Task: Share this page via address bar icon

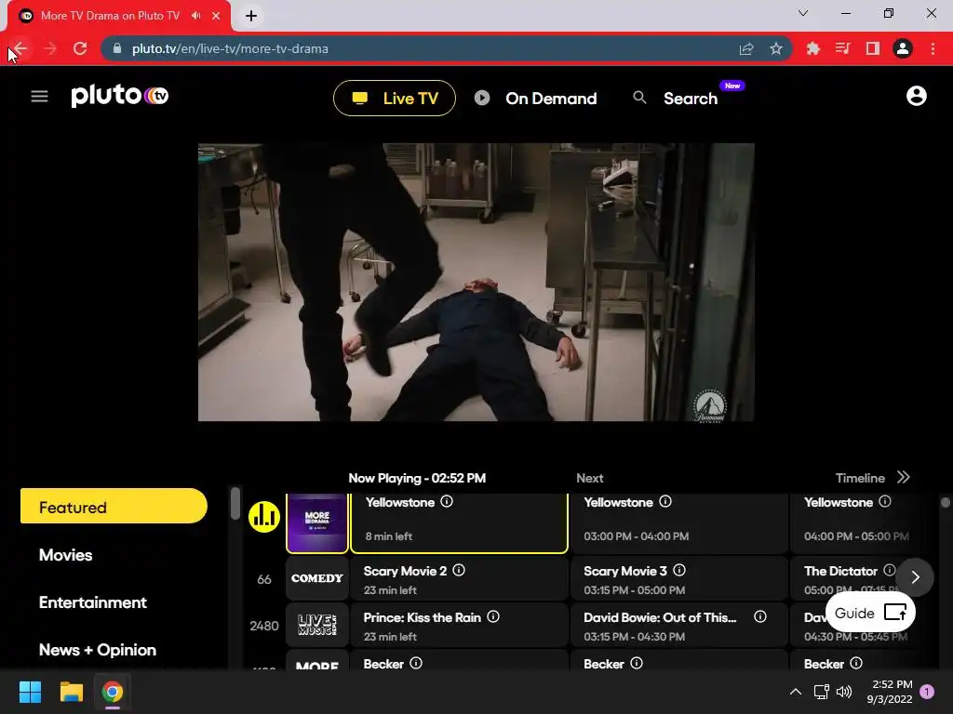Action: (x=746, y=48)
